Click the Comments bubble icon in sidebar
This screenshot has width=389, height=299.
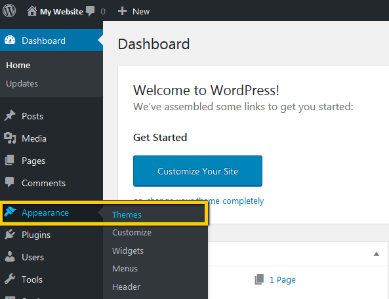click(x=10, y=182)
